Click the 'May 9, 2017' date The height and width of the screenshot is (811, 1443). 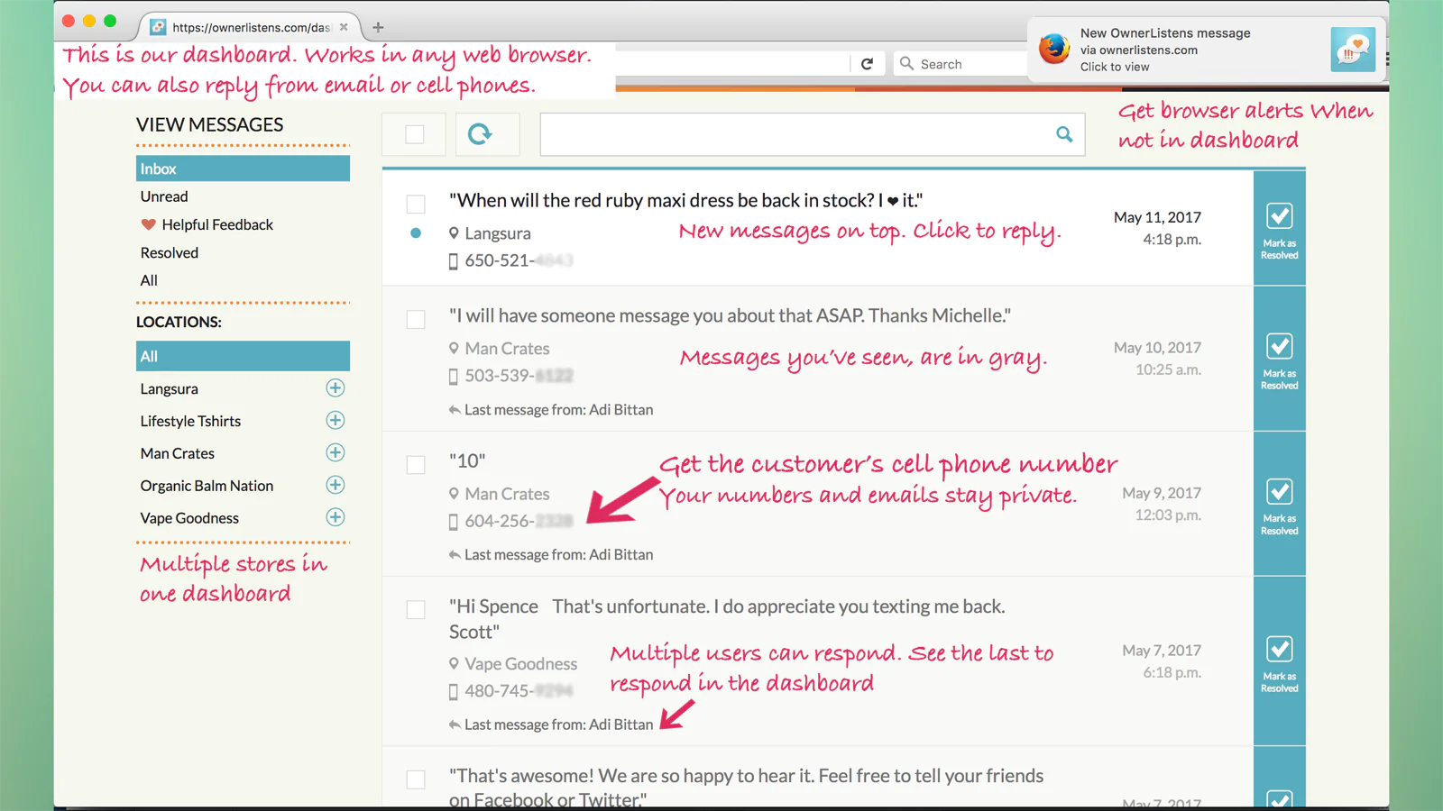1162,493
